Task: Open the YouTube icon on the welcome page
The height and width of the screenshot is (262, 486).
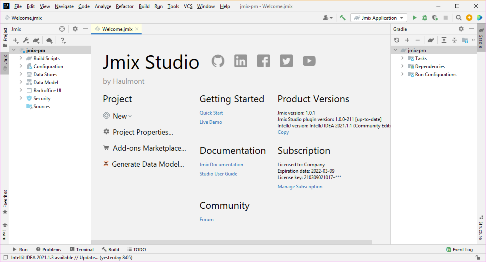Action: click(309, 61)
